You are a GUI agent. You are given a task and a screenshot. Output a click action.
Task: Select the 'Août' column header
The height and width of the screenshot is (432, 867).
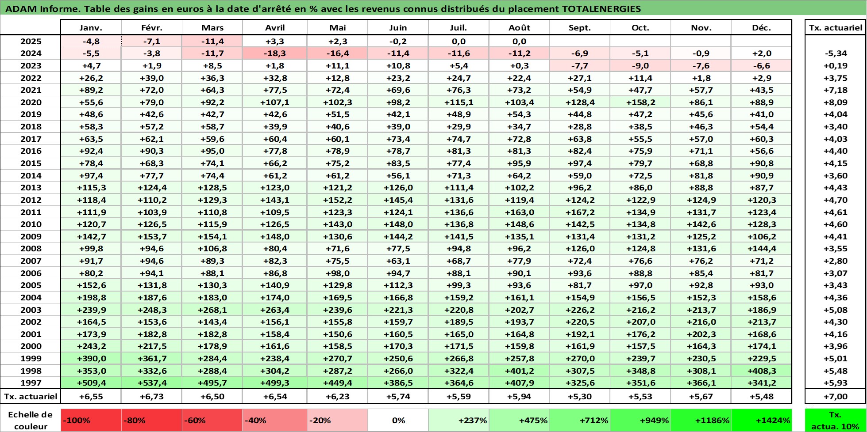point(519,27)
